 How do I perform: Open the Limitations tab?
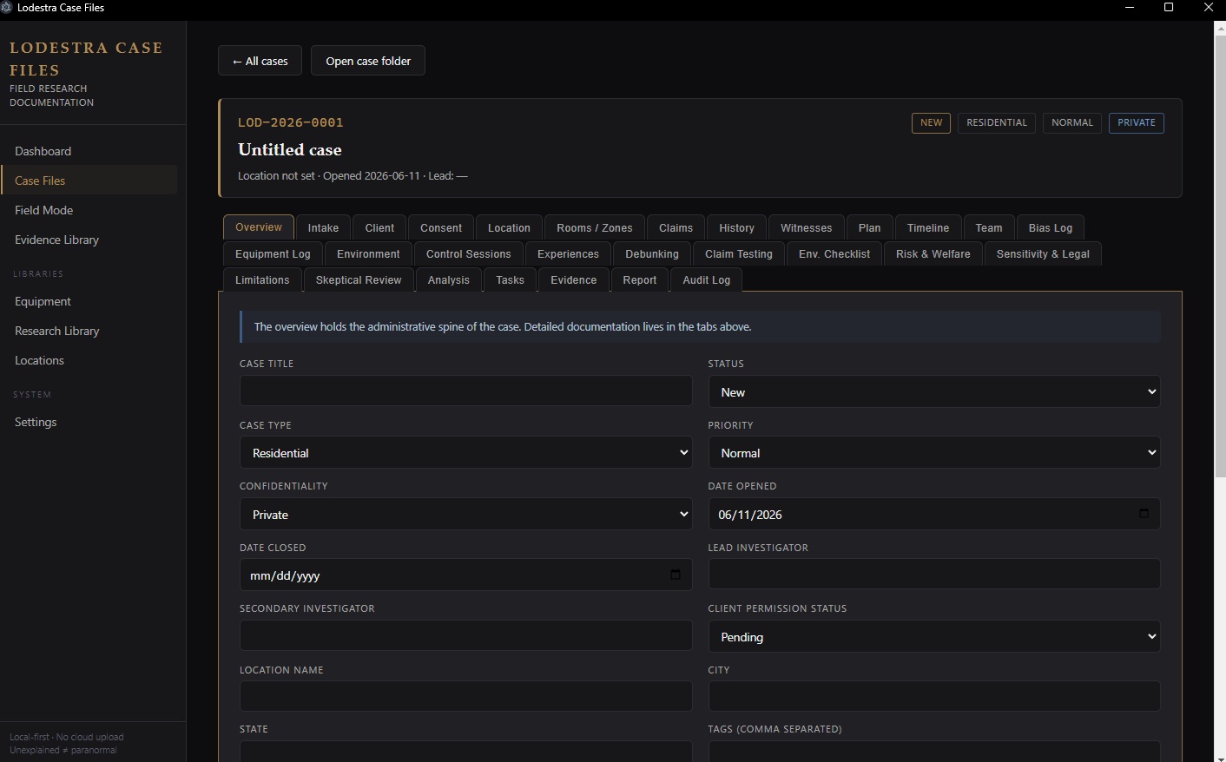262,279
